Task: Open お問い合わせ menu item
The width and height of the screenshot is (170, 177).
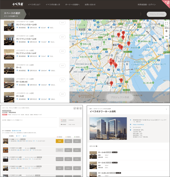Action: tap(90, 5)
